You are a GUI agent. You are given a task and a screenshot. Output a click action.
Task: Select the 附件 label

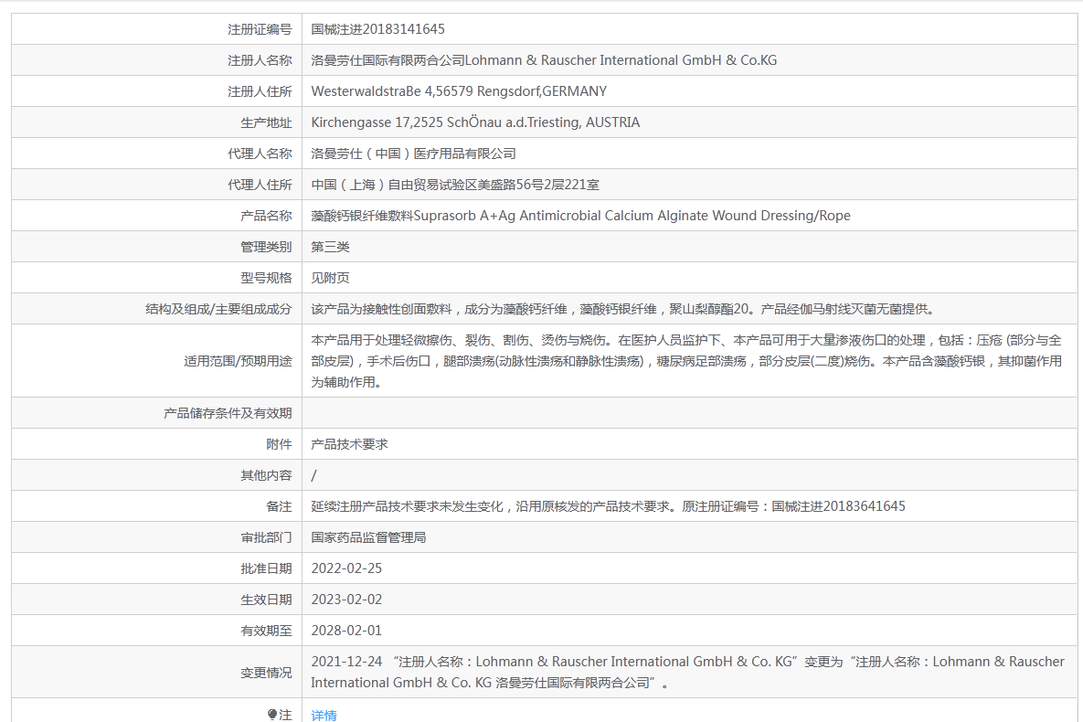pos(279,444)
